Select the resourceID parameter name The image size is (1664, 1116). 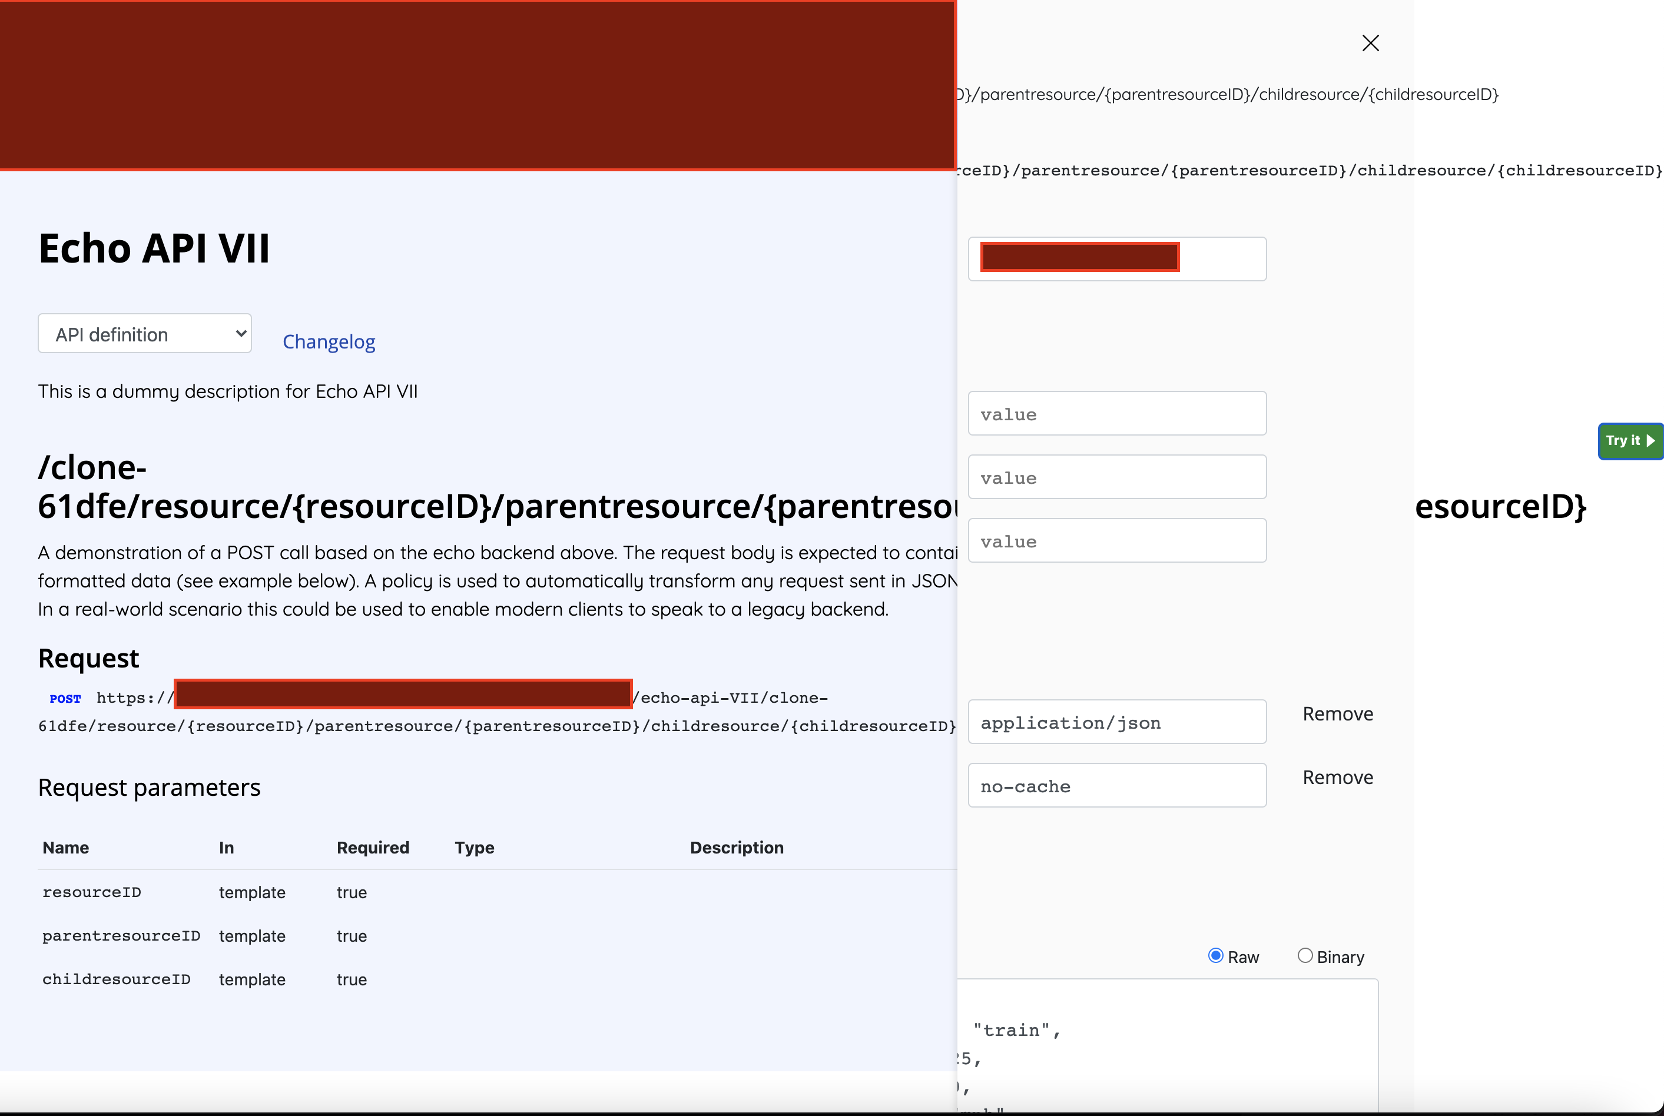coord(92,892)
